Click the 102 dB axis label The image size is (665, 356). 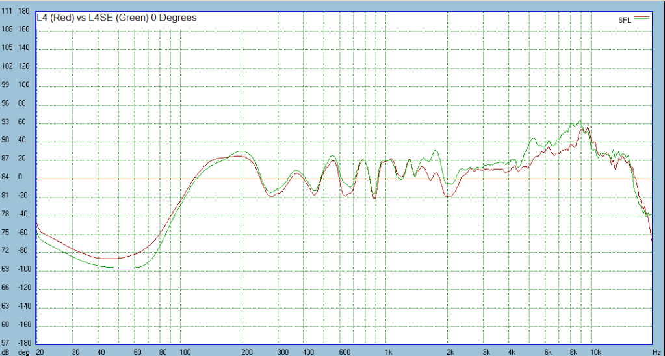click(6, 67)
